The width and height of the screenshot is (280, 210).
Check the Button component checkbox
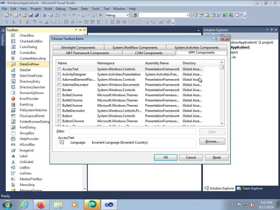click(x=59, y=116)
